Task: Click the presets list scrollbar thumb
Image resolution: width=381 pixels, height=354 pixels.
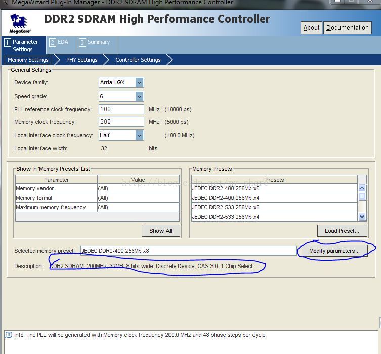Action: pyautogui.click(x=362, y=196)
